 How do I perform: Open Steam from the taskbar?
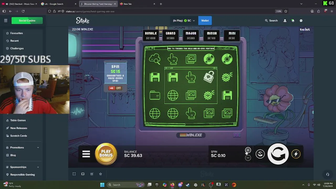point(188,185)
